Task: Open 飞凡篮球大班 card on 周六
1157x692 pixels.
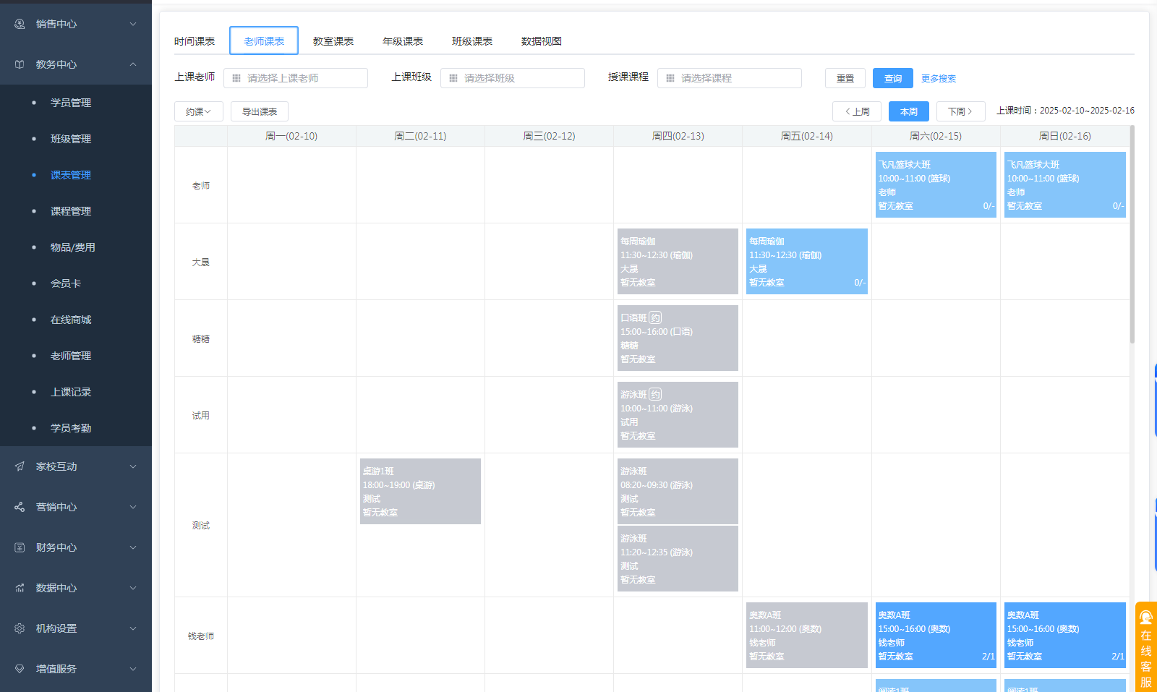Action: tap(936, 184)
